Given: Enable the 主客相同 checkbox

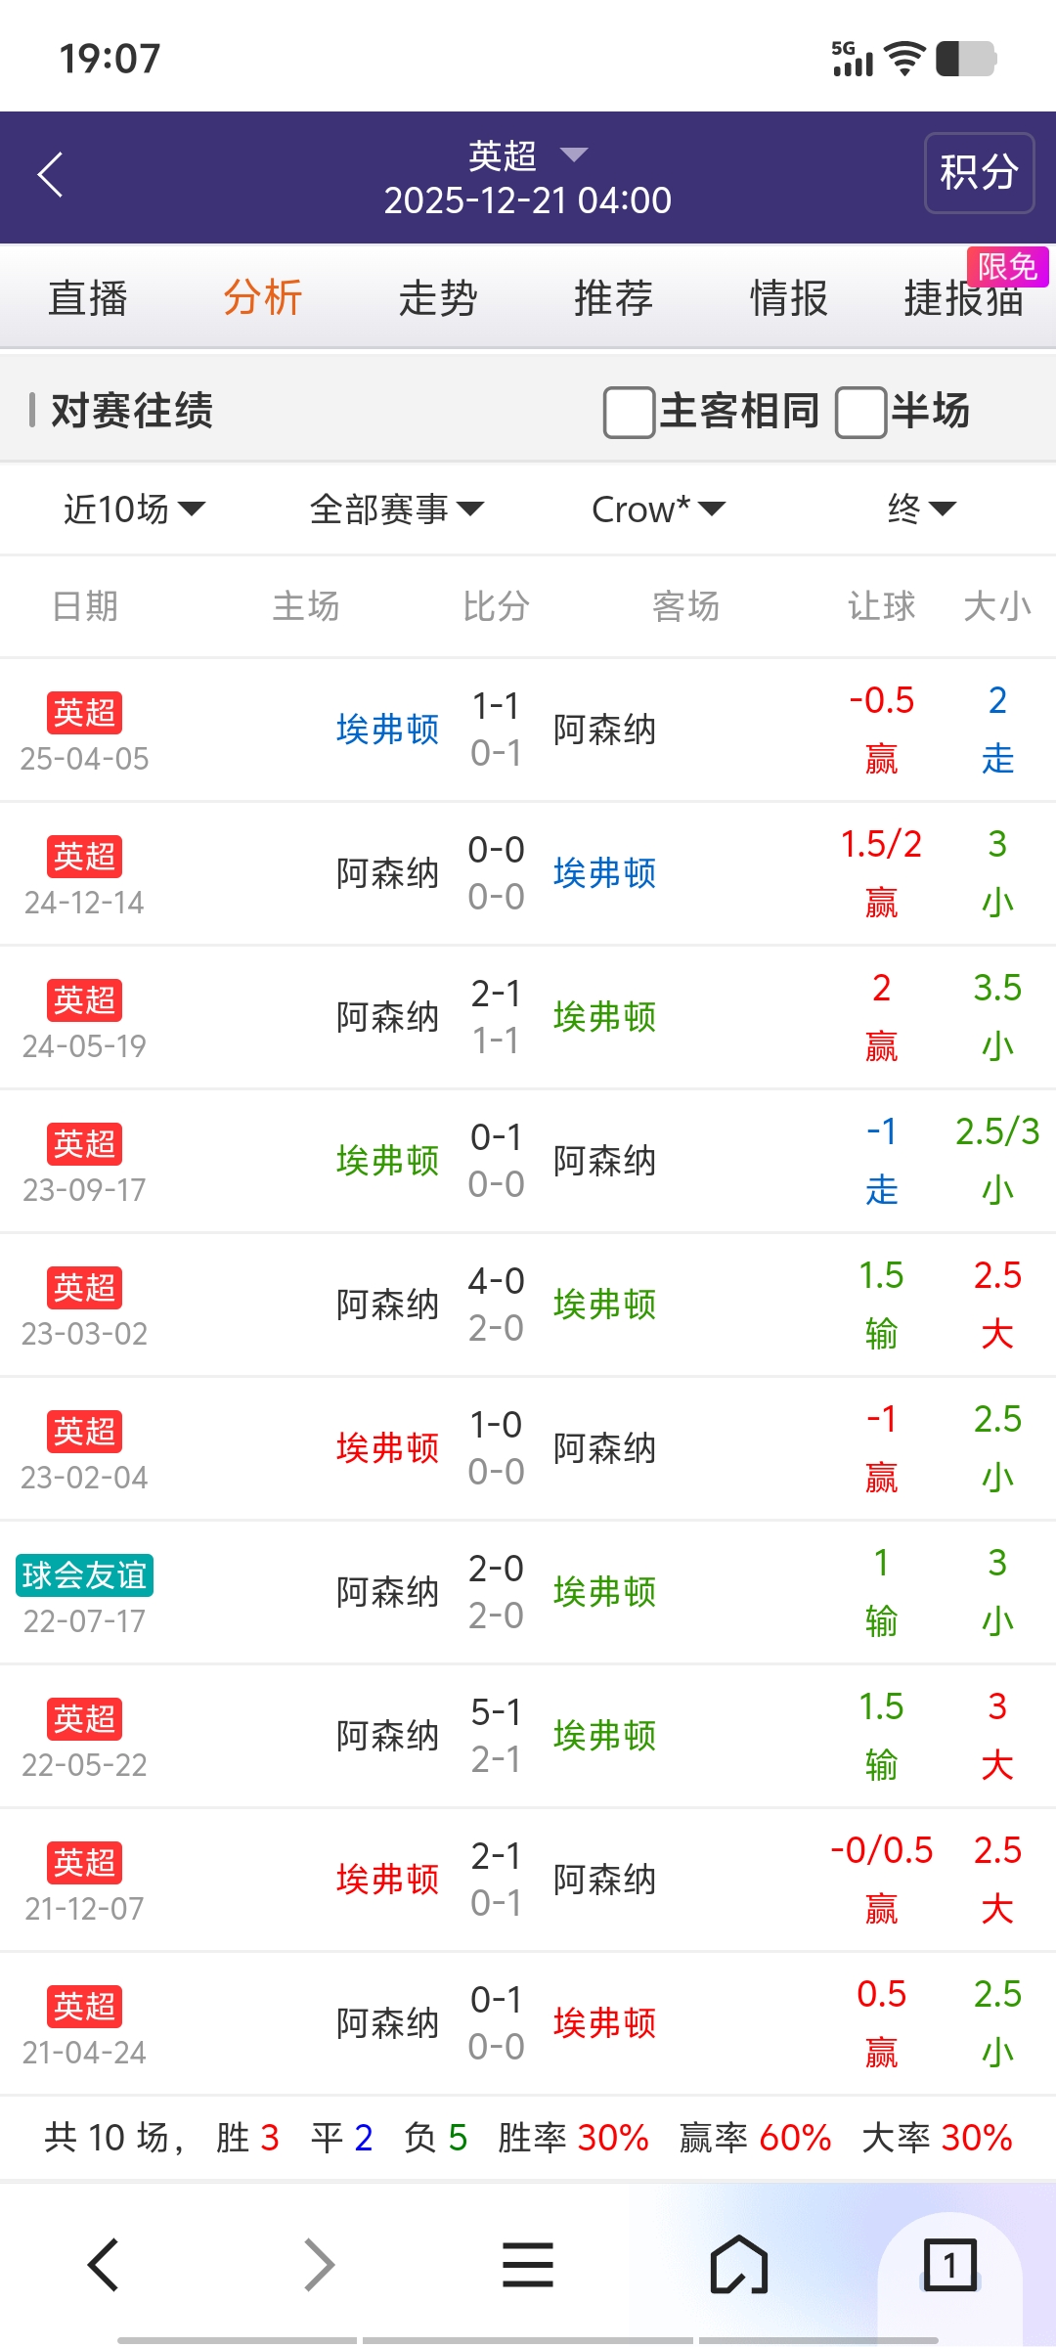Looking at the screenshot, I should [x=629, y=412].
